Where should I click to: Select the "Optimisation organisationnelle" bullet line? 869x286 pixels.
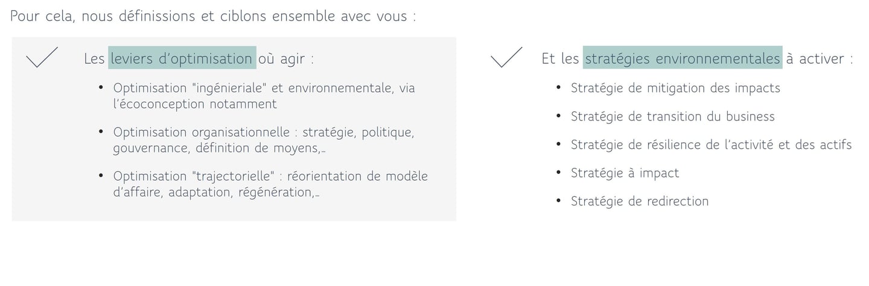pos(263,132)
